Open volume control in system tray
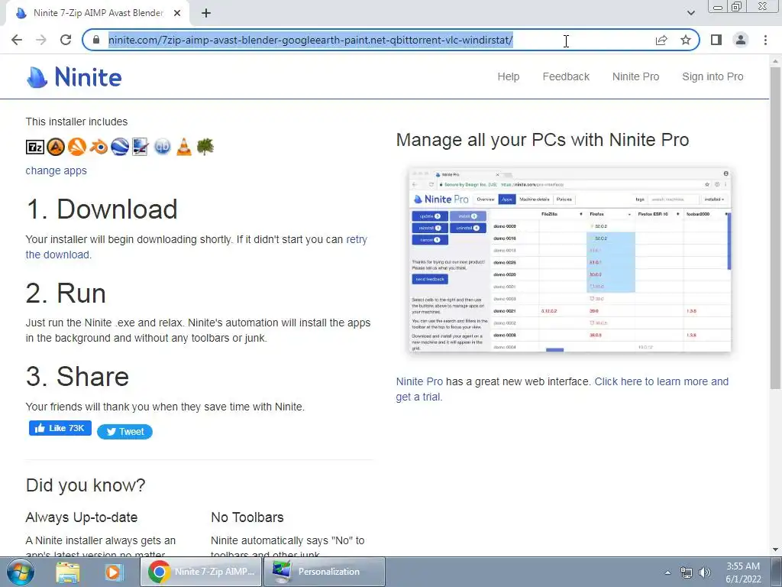 (x=705, y=572)
